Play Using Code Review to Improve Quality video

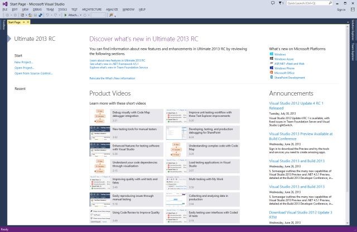pyautogui.click(x=127, y=216)
